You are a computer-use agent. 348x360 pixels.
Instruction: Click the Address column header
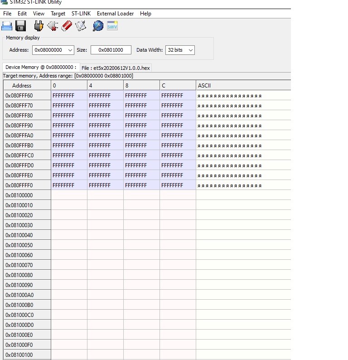pos(27,85)
